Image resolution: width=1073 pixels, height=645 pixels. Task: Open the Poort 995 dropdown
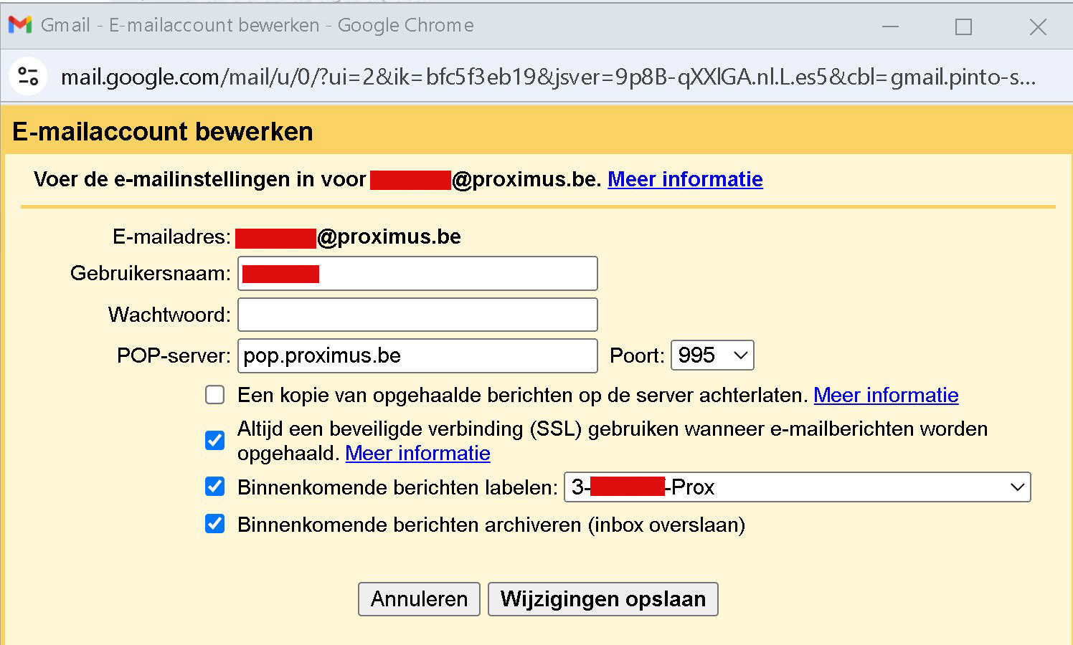(712, 355)
